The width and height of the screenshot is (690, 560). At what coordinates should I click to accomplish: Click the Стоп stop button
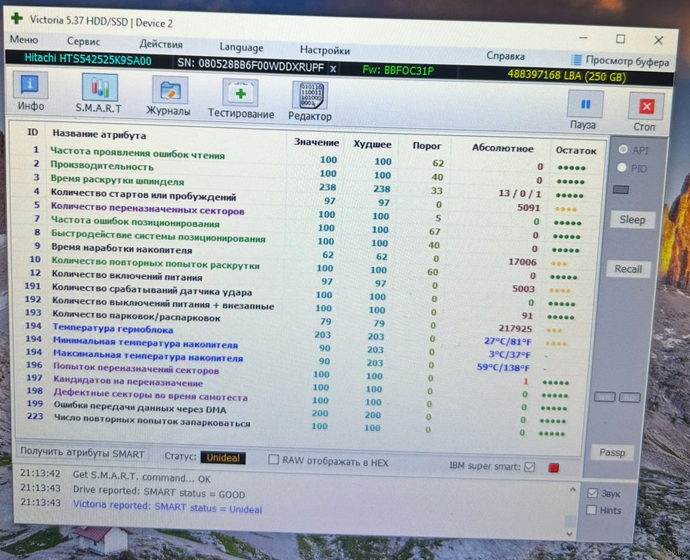click(x=645, y=112)
